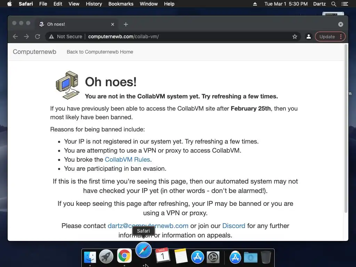This screenshot has height=267, width=356.
Task: Click the date and time display
Action: click(286, 4)
